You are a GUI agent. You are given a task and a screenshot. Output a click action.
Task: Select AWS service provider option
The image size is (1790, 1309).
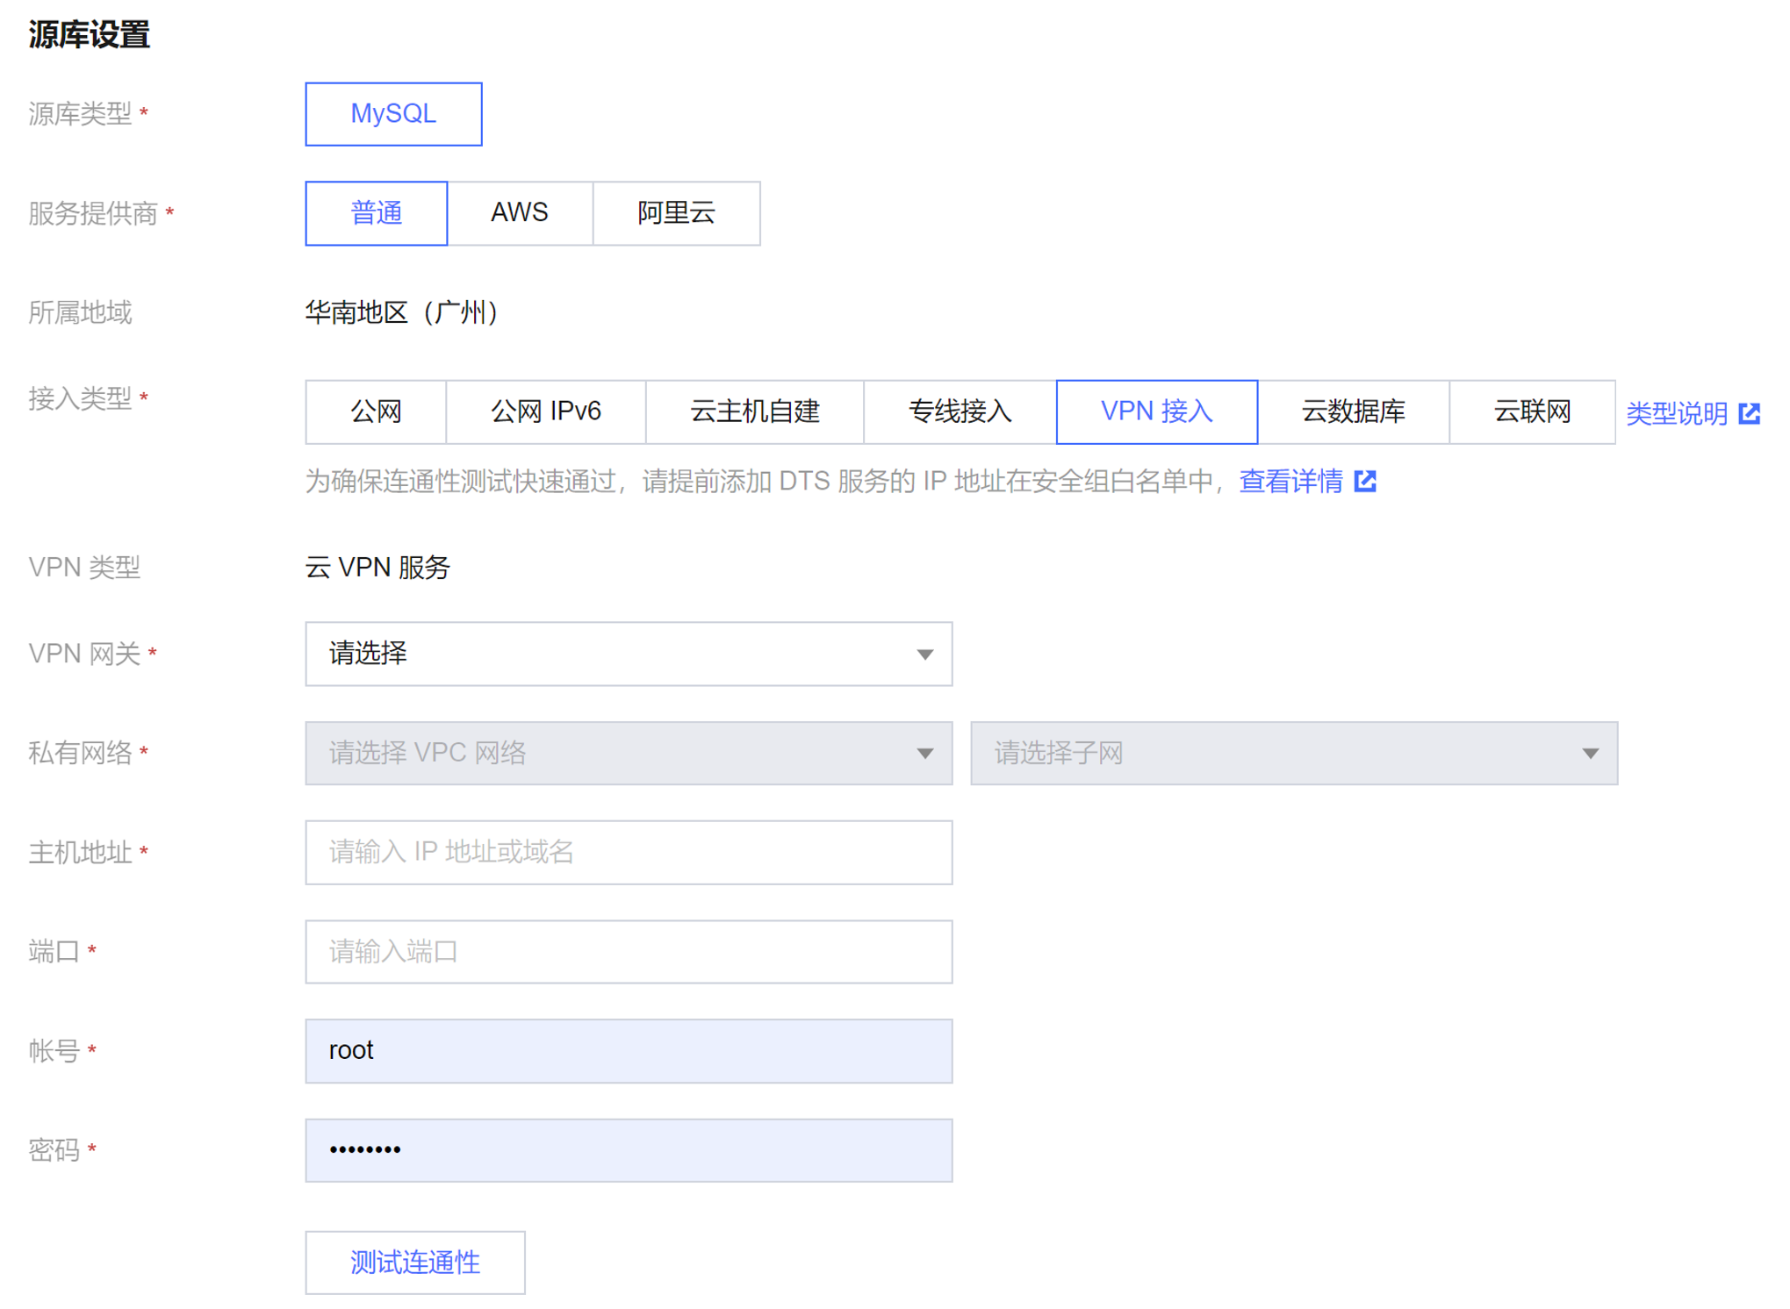click(520, 213)
